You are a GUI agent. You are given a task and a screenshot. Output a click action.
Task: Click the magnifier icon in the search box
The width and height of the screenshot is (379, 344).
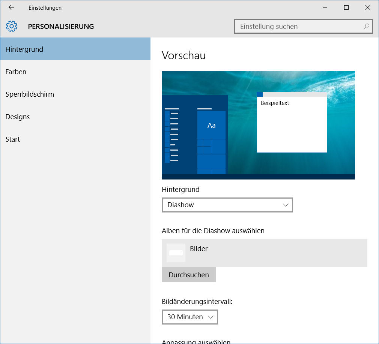[x=366, y=27]
